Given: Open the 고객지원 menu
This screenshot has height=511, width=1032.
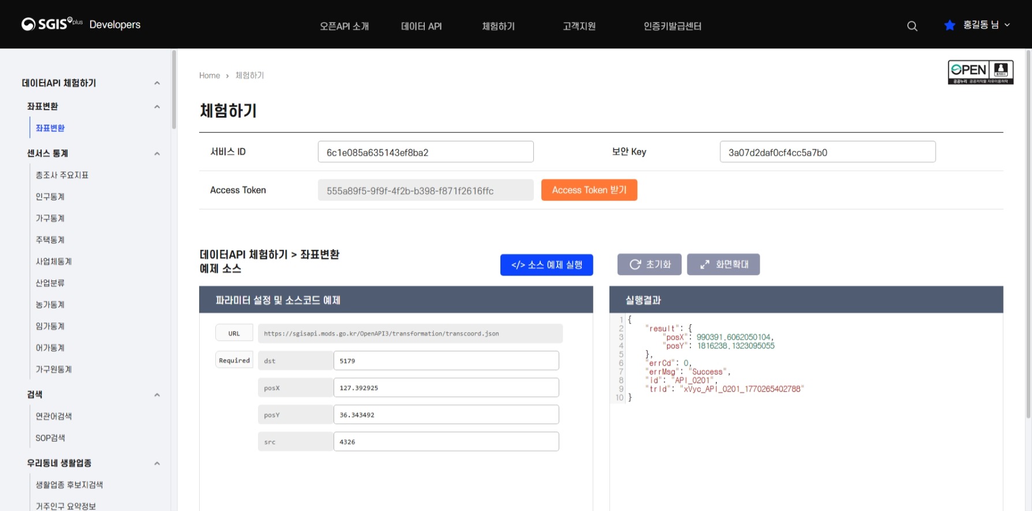Looking at the screenshot, I should pyautogui.click(x=579, y=26).
